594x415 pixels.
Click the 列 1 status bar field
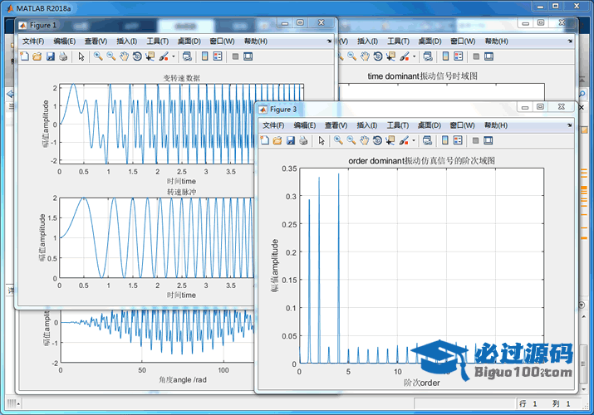pyautogui.click(x=561, y=404)
